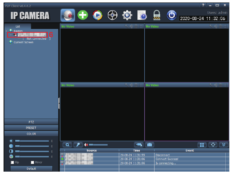Screen dimensions: 232x173
Task: Collapse the Region tree node
Action: tap(6, 31)
